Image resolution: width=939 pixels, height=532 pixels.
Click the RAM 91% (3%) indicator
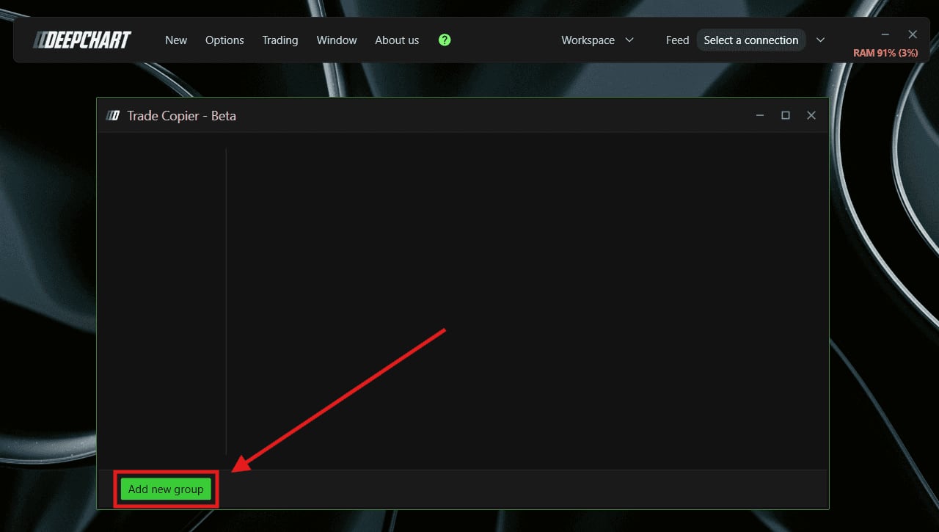[885, 53]
